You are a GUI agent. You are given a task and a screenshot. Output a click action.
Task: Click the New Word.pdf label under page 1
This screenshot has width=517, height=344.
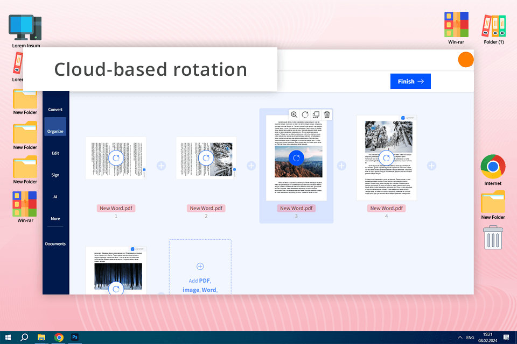116,209
